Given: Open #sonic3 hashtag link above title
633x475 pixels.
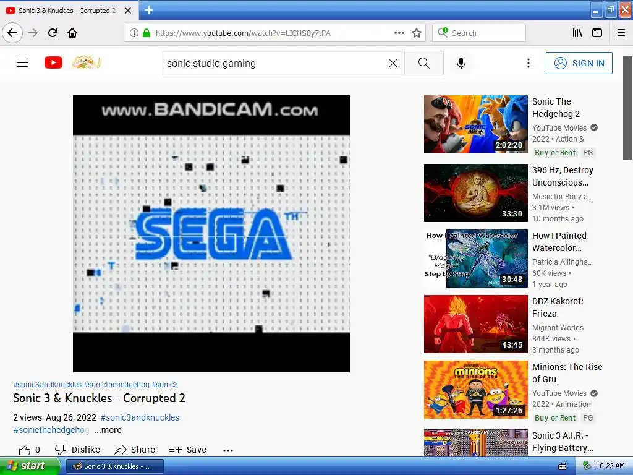Looking at the screenshot, I should pos(164,385).
